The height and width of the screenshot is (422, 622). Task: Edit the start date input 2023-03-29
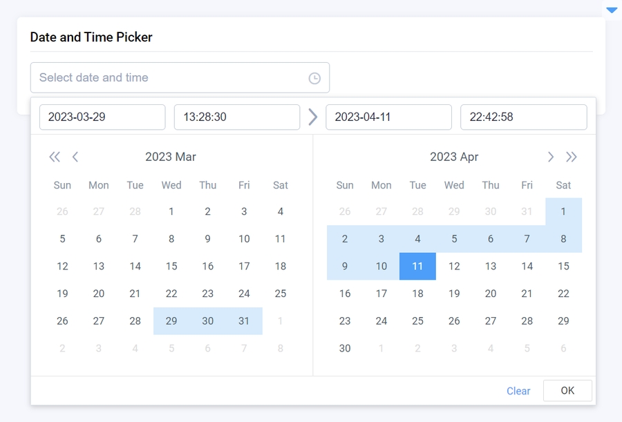point(102,117)
